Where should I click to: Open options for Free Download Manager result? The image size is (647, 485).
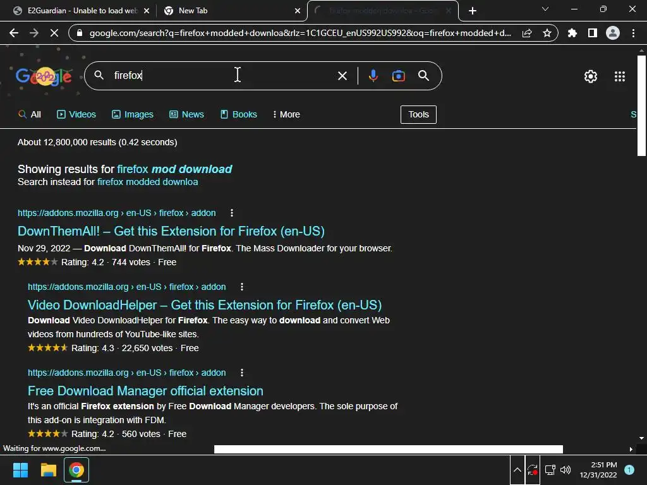[x=242, y=373]
